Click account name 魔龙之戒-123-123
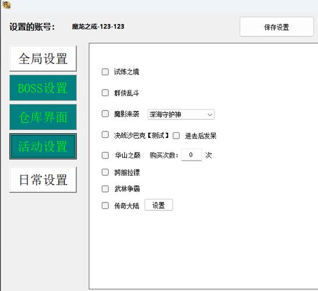The width and height of the screenshot is (318, 291). pyautogui.click(x=98, y=26)
